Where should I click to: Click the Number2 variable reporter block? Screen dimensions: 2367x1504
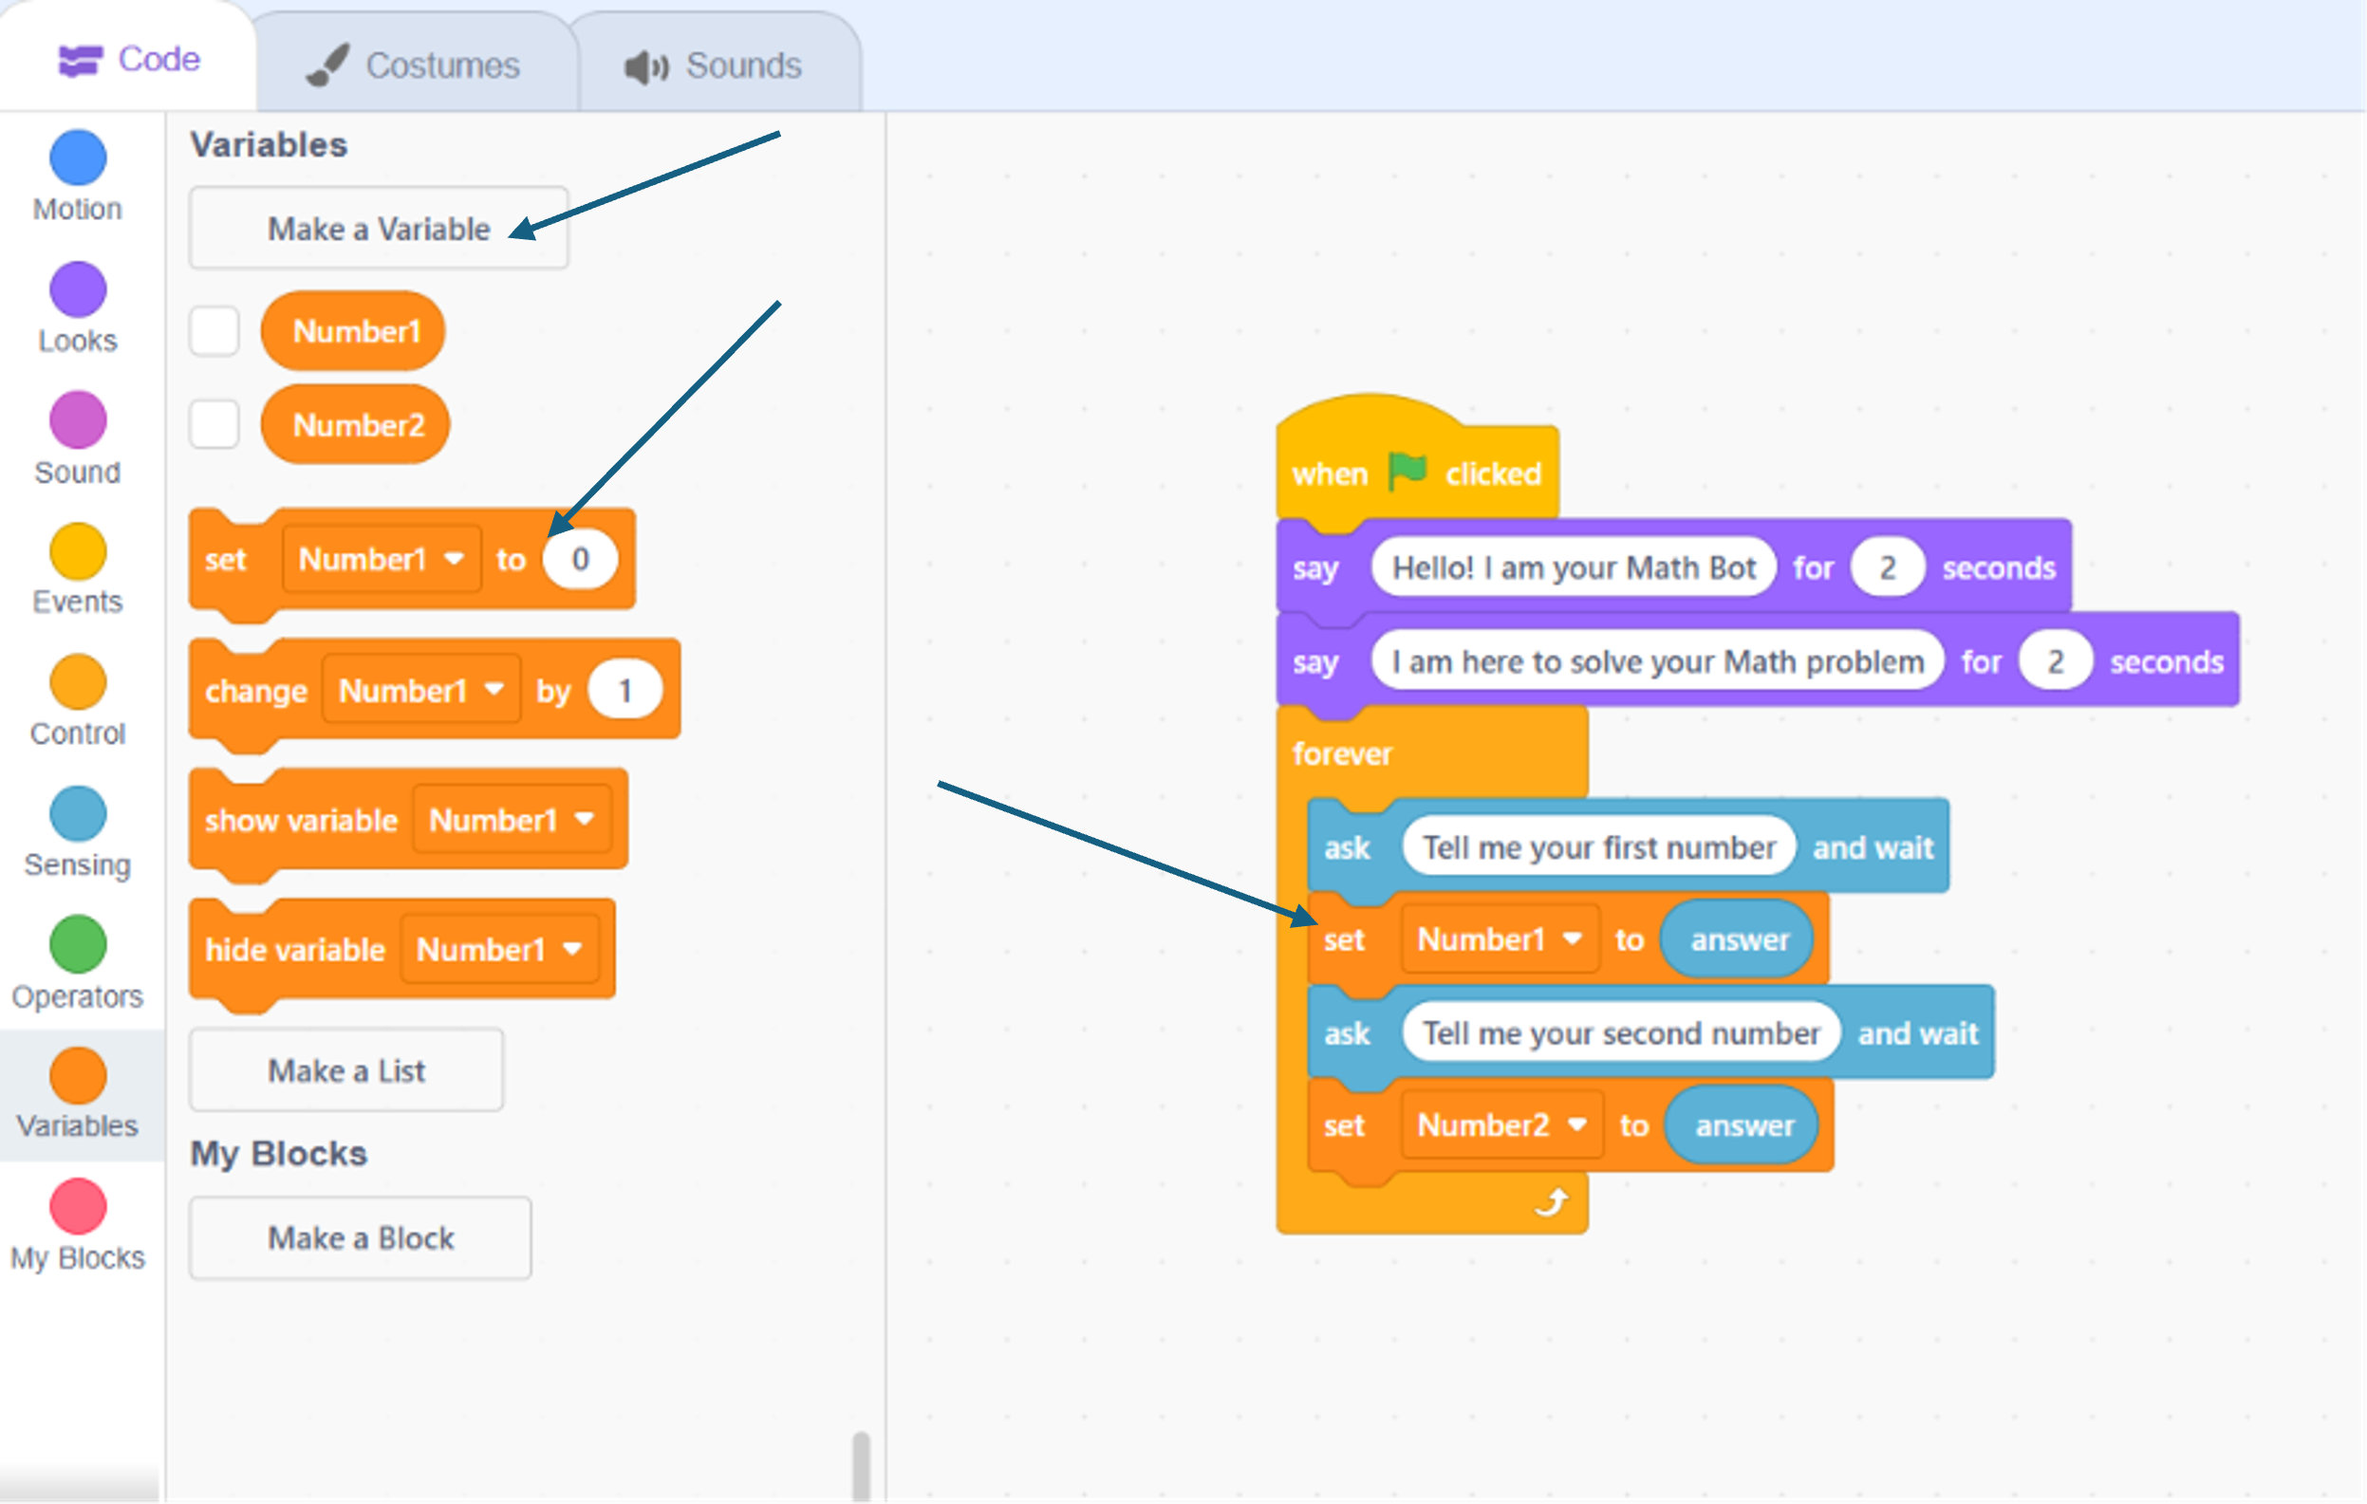(357, 423)
